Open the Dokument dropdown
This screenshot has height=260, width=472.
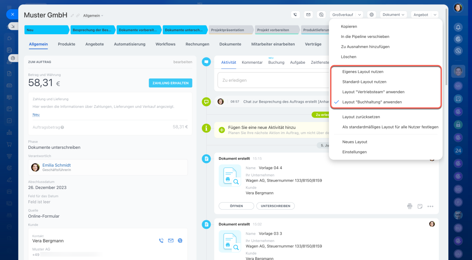coord(393,15)
